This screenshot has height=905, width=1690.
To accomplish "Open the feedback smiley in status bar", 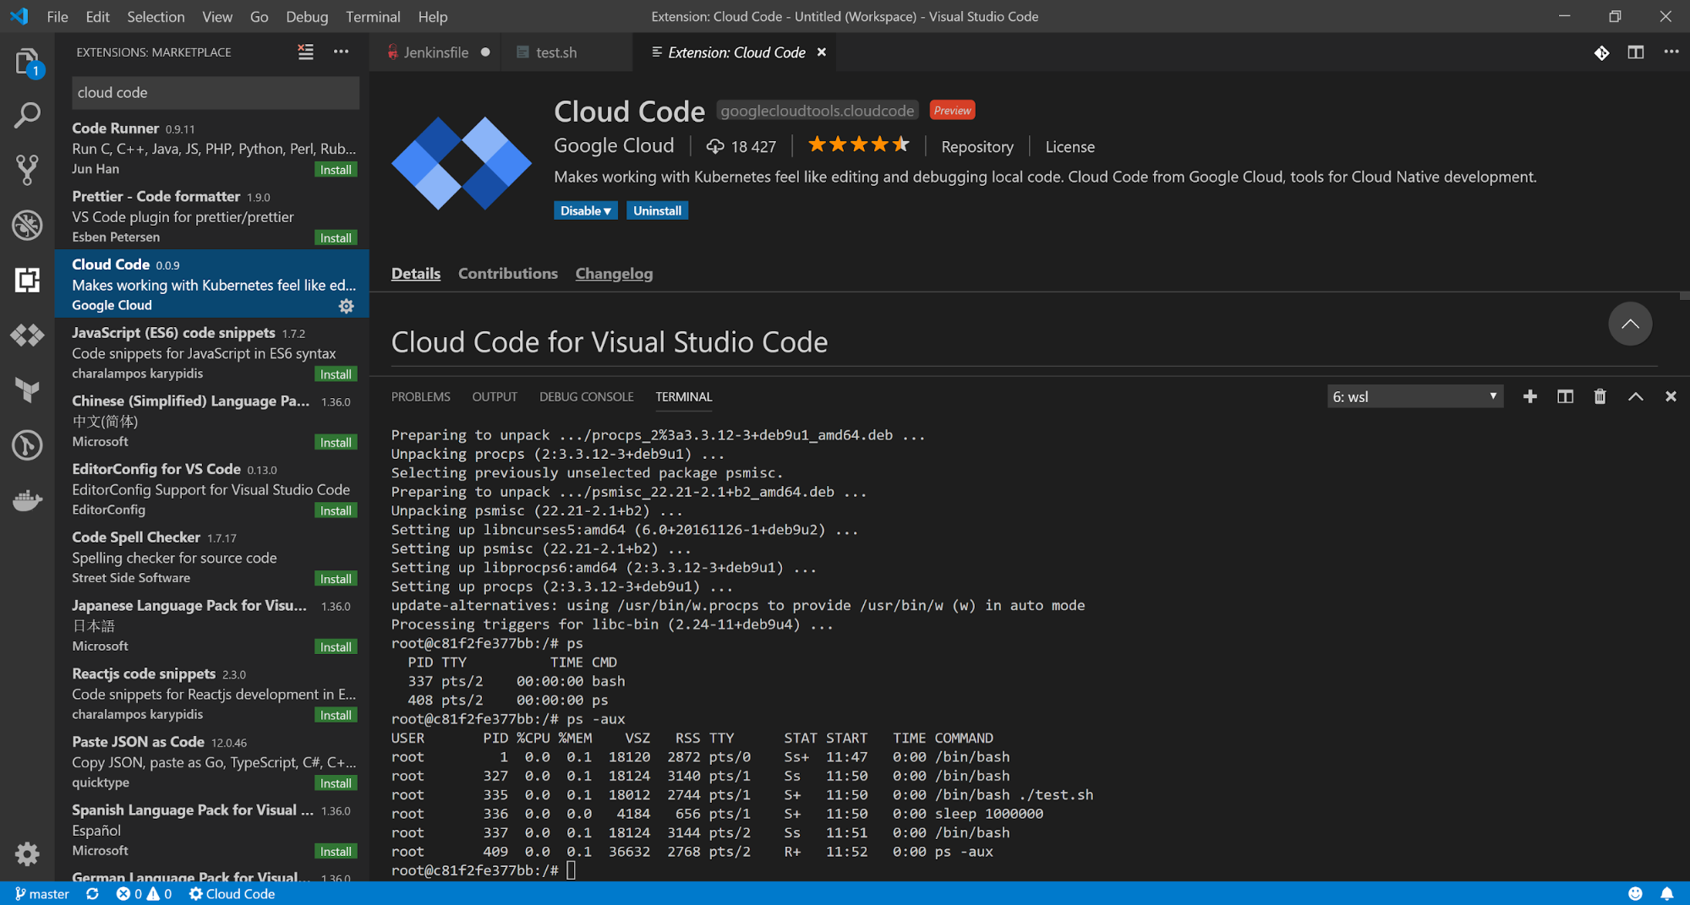I will tap(1635, 893).
